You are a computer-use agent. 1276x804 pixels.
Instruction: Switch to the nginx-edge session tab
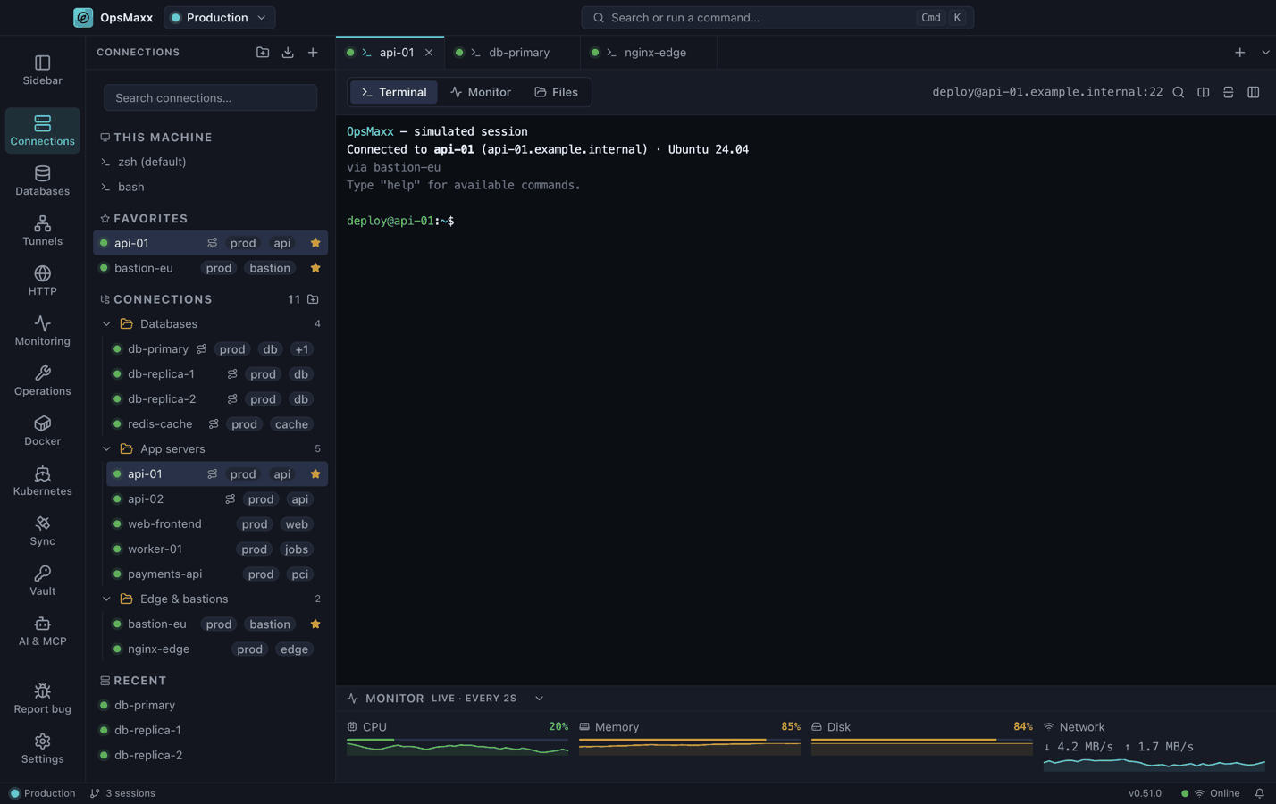click(x=649, y=53)
